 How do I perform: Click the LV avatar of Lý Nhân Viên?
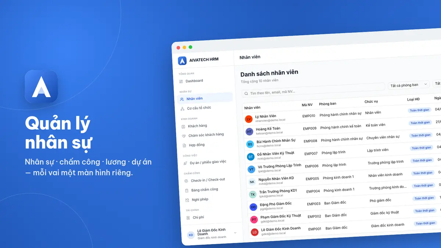[x=249, y=119]
